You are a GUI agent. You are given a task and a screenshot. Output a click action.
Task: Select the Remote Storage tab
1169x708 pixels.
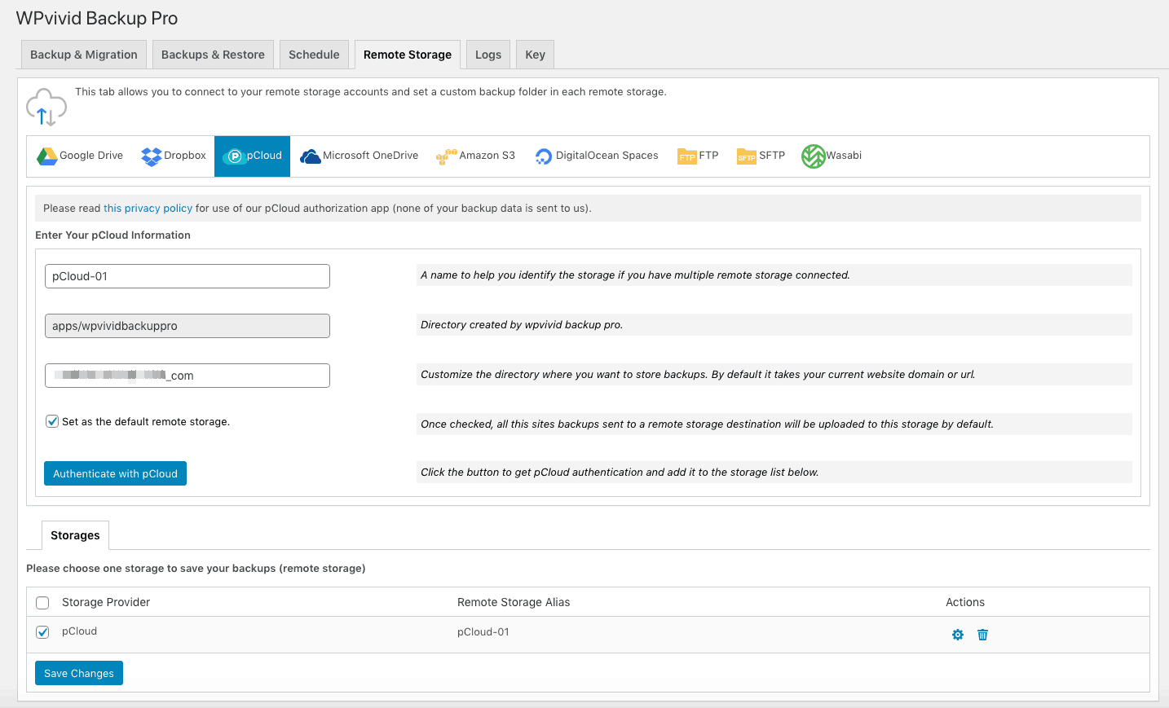(x=408, y=55)
